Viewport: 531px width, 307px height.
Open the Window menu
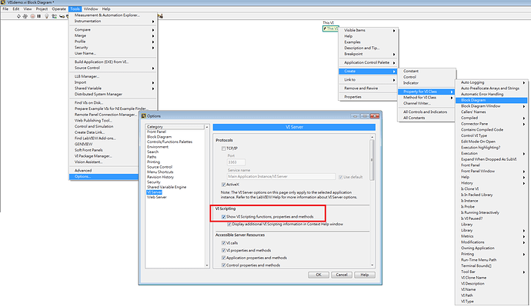pos(91,8)
